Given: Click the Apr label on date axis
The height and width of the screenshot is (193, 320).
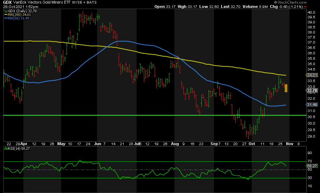Looking at the screenshot, I should (24, 144).
